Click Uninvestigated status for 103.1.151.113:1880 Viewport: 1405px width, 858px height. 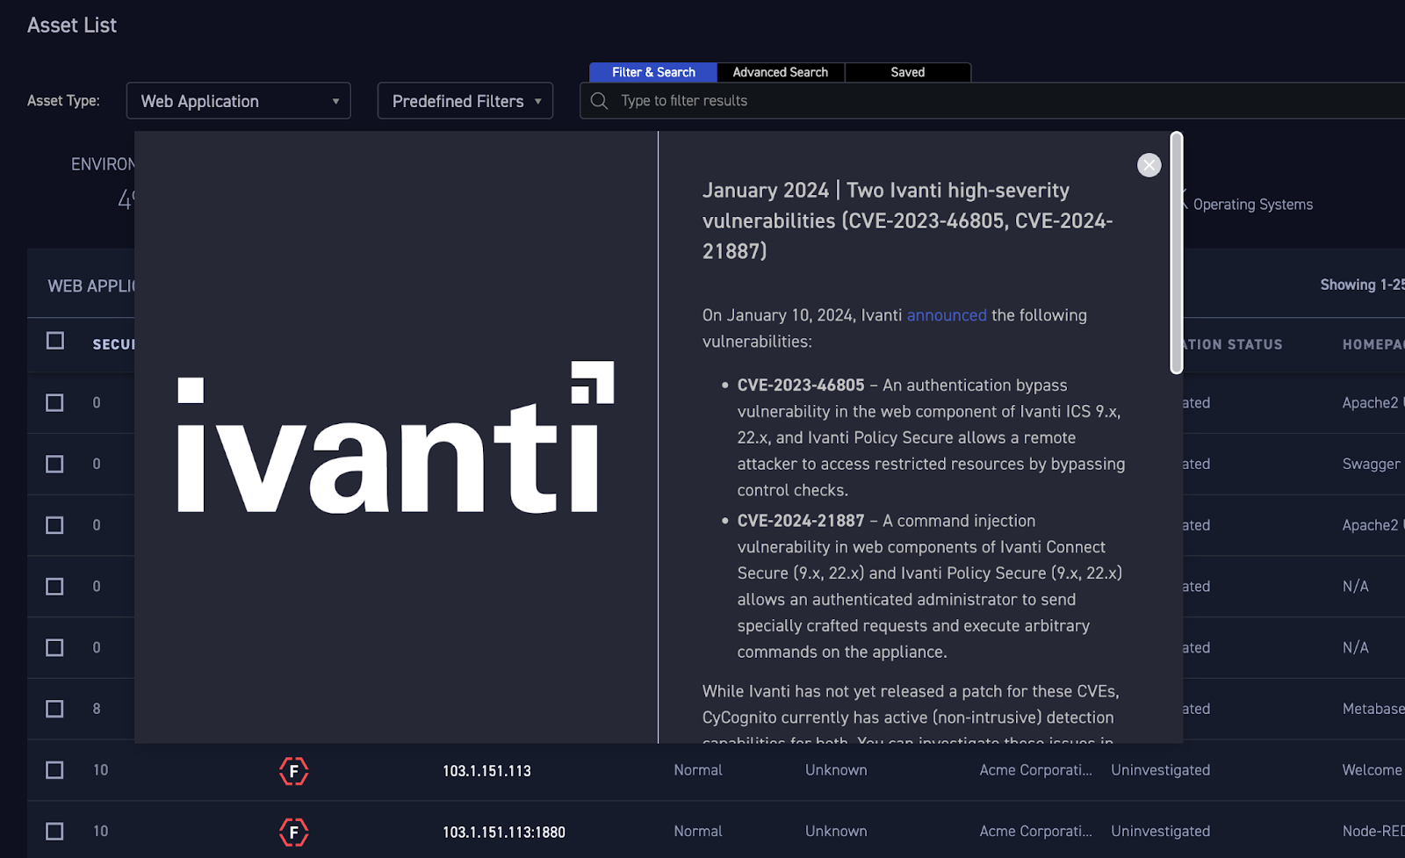click(1160, 831)
